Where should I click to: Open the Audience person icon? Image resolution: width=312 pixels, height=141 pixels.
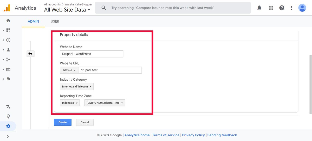coord(8,50)
